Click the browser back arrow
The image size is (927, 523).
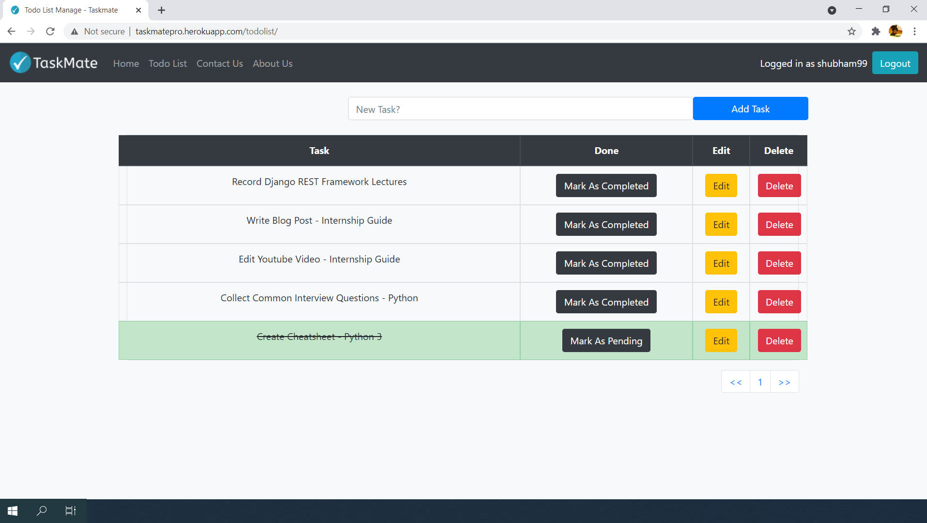[11, 31]
